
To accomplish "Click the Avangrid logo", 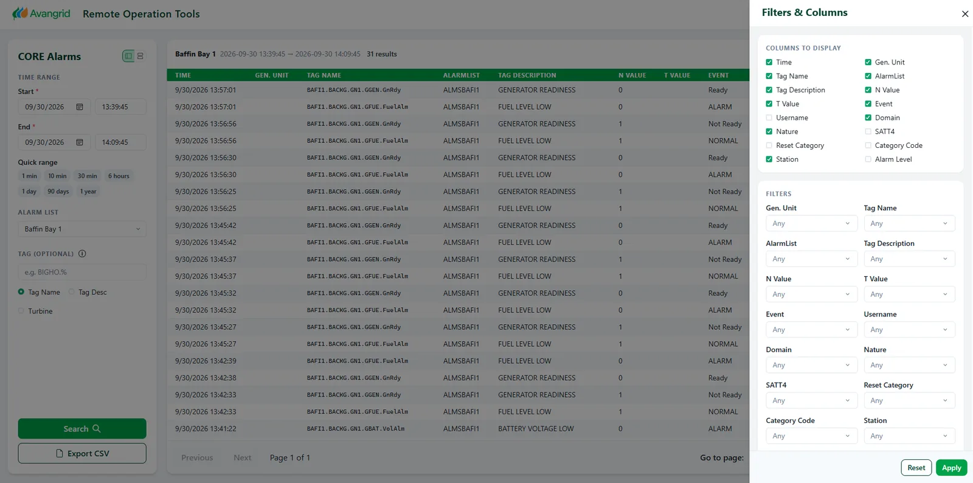I will coord(41,13).
